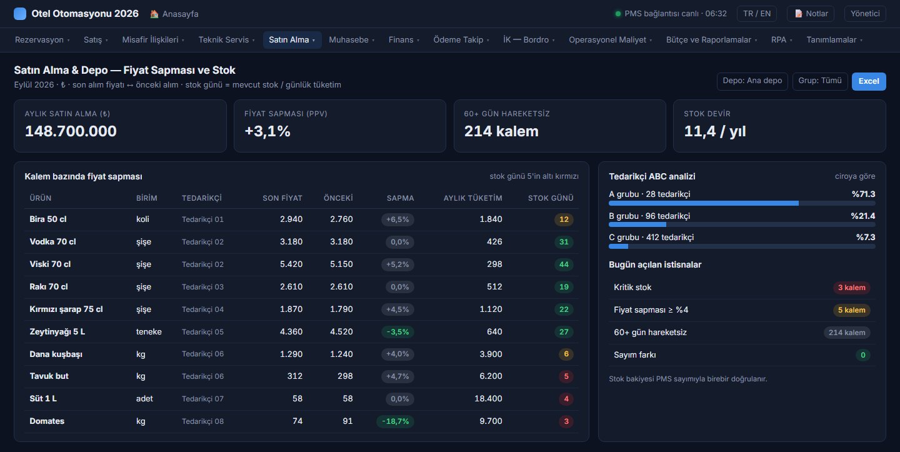
Task: Click the Tedarikçi ABC analizi panel title
Action: 652,177
